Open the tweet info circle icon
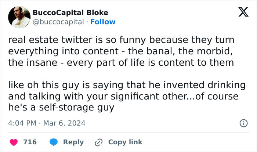The width and height of the screenshot is (257, 152). 243,123
